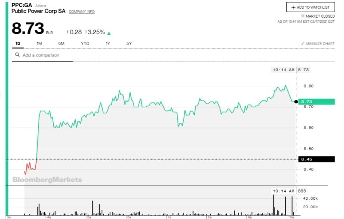The height and width of the screenshot is (219, 344).
Task: Click the Athens exchange label
Action: click(41, 6)
